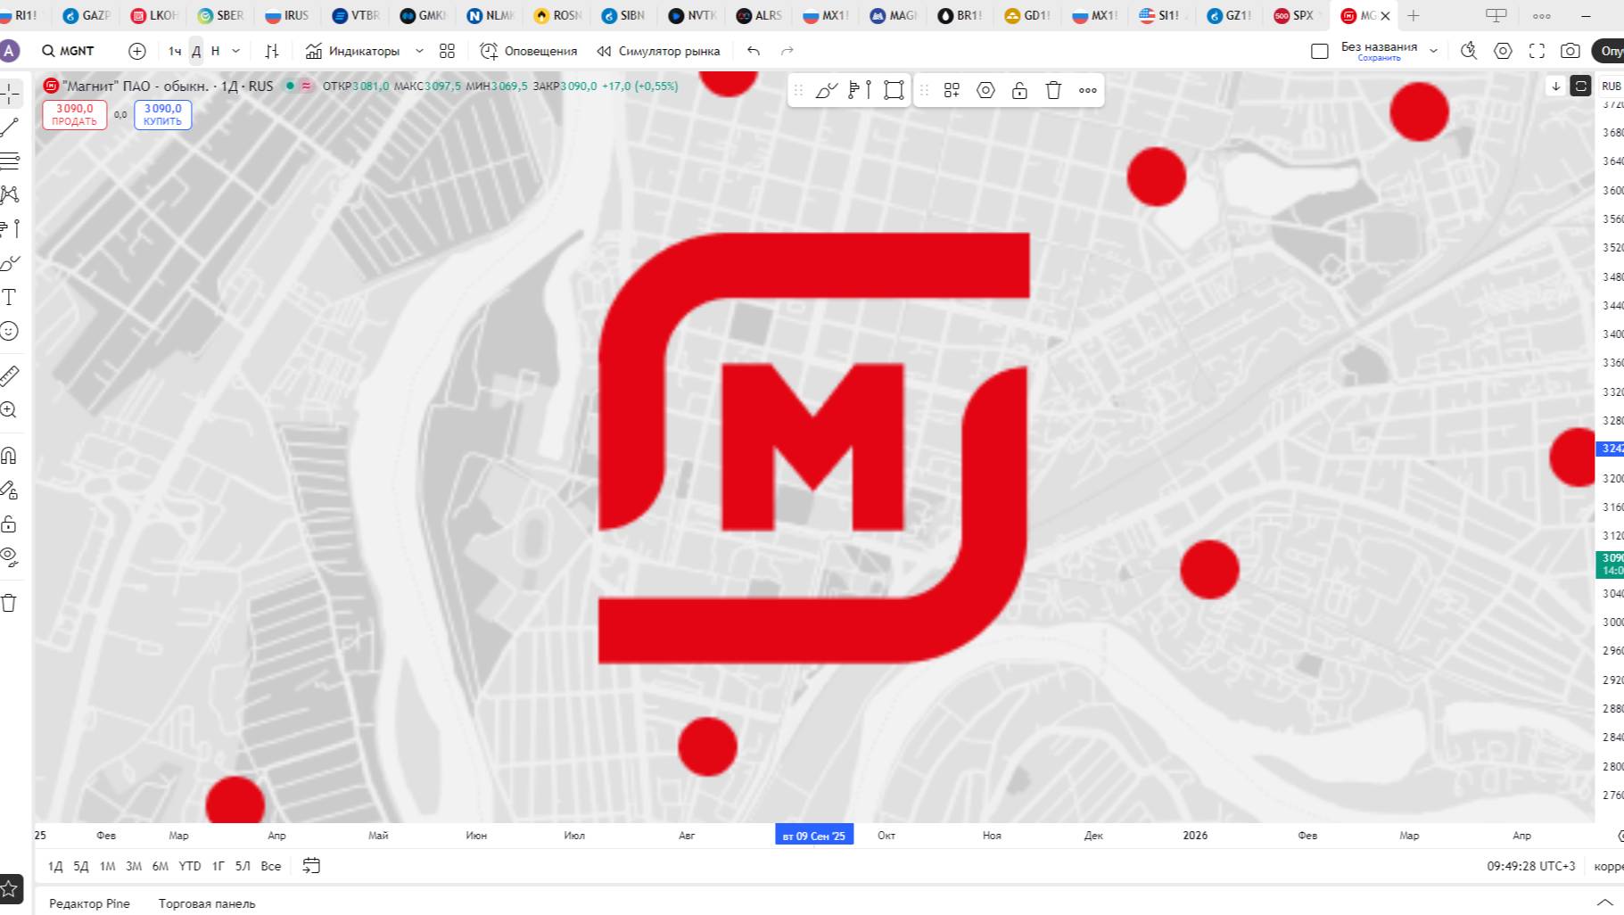Click the blue Купить 3090,0 button
Viewport: 1624px width, 915px height.
click(162, 115)
